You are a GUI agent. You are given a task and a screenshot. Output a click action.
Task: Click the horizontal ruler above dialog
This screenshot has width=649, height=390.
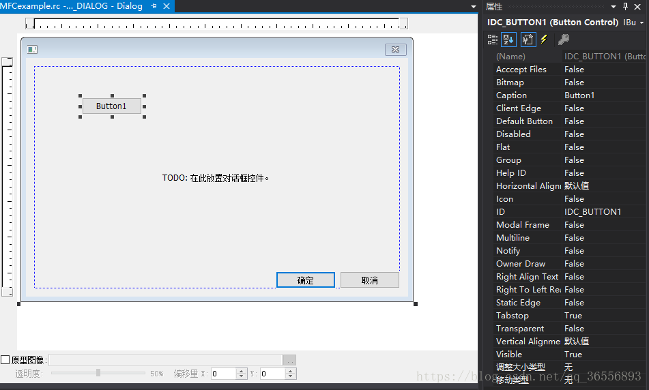click(x=216, y=24)
